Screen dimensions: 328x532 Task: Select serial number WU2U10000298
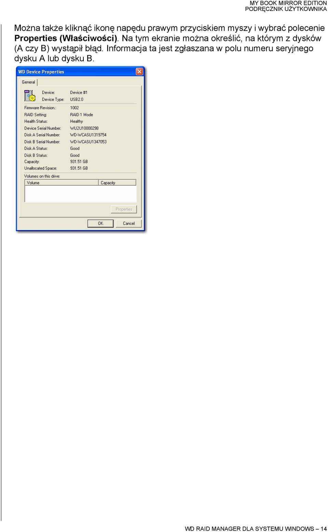84,128
